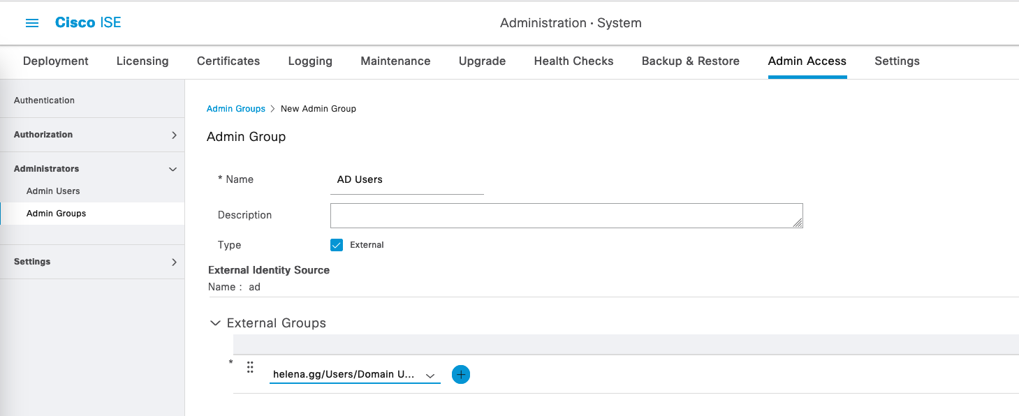Collapse the External Groups section
Screen dimensions: 1019x416
(x=215, y=323)
